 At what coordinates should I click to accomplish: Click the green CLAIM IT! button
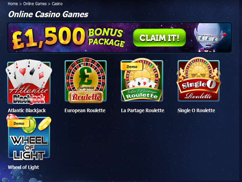point(159,37)
